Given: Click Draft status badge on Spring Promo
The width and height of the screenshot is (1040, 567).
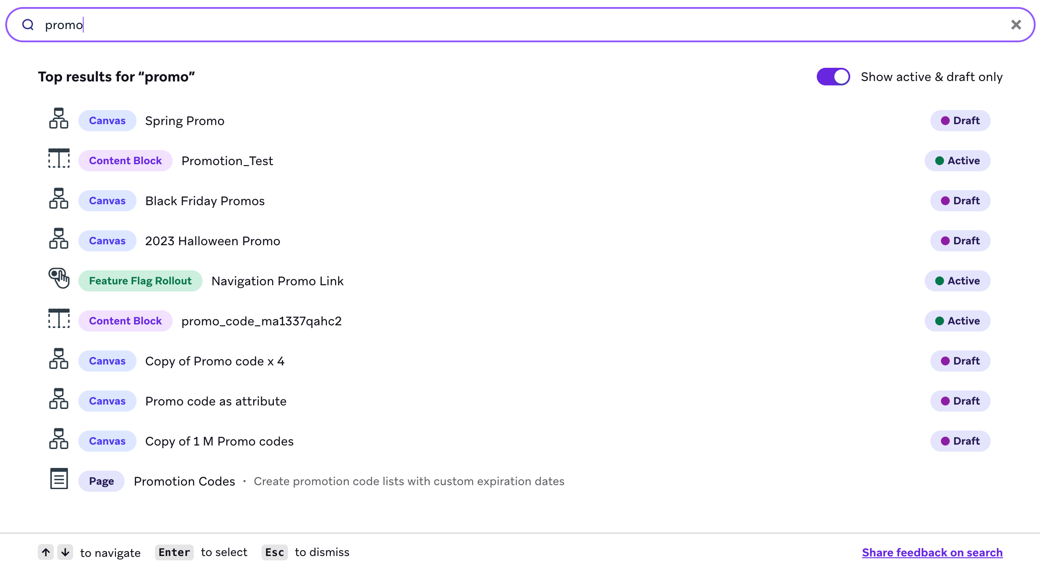Looking at the screenshot, I should (x=960, y=121).
